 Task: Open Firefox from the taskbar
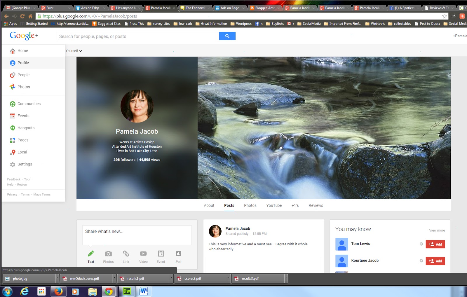tap(58, 291)
